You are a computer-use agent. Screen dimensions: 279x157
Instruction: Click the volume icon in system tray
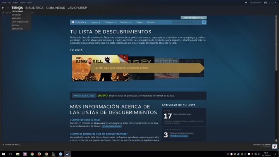(259, 154)
